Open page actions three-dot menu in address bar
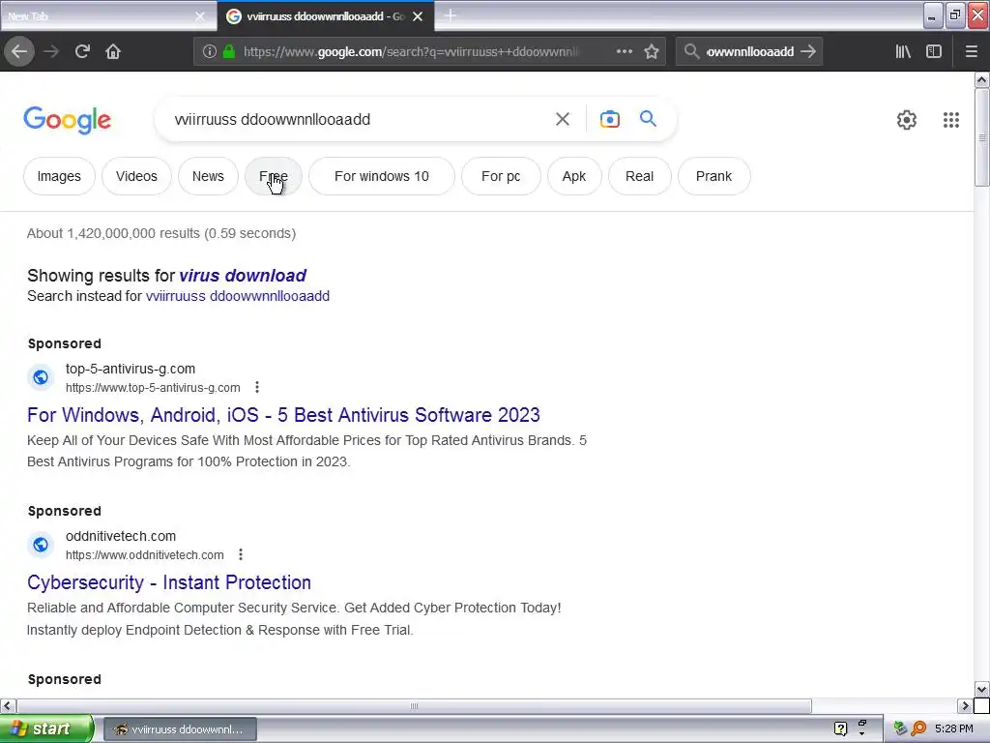The width and height of the screenshot is (990, 743). [x=625, y=51]
